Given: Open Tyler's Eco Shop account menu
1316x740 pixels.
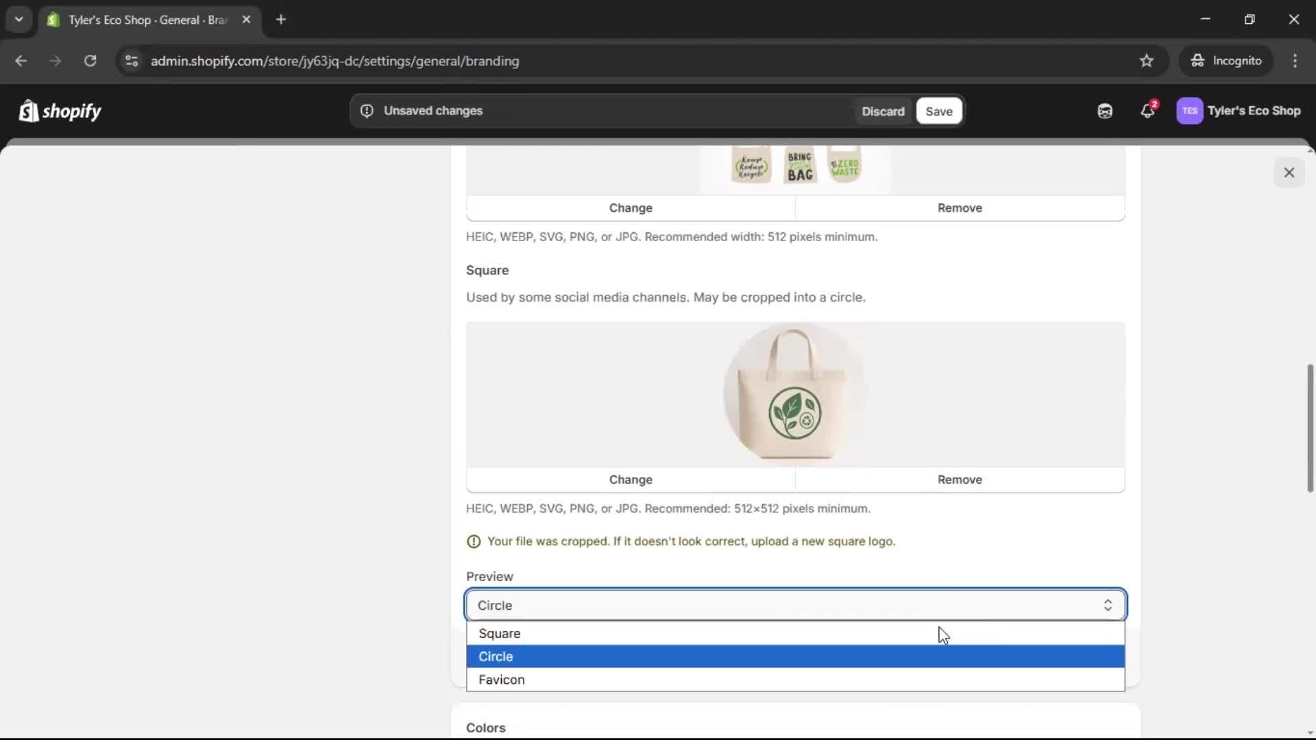Looking at the screenshot, I should (x=1239, y=111).
